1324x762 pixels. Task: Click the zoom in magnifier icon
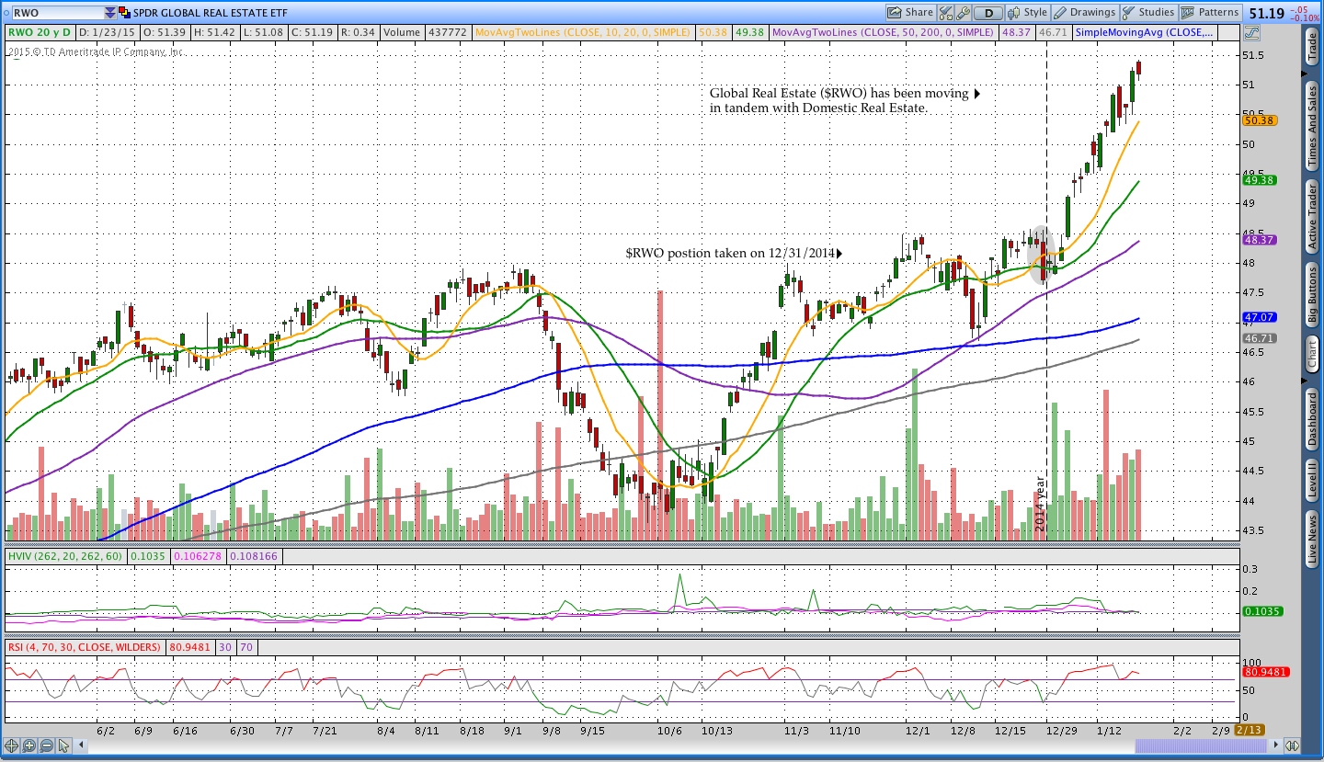[29, 745]
